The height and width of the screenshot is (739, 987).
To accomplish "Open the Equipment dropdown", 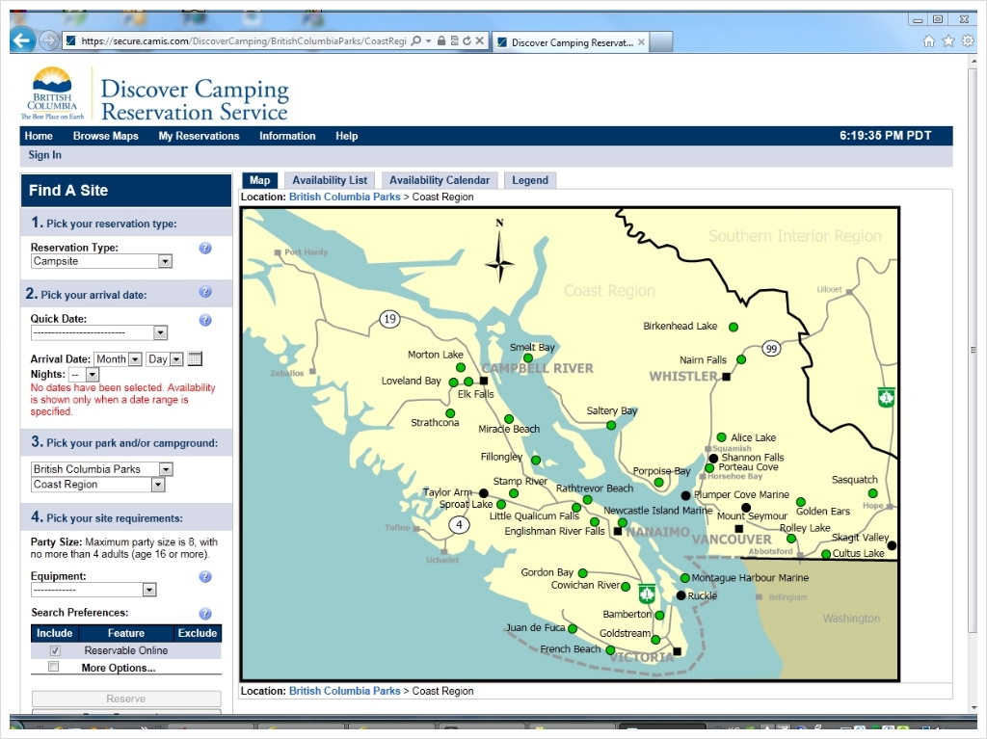I will pyautogui.click(x=93, y=590).
